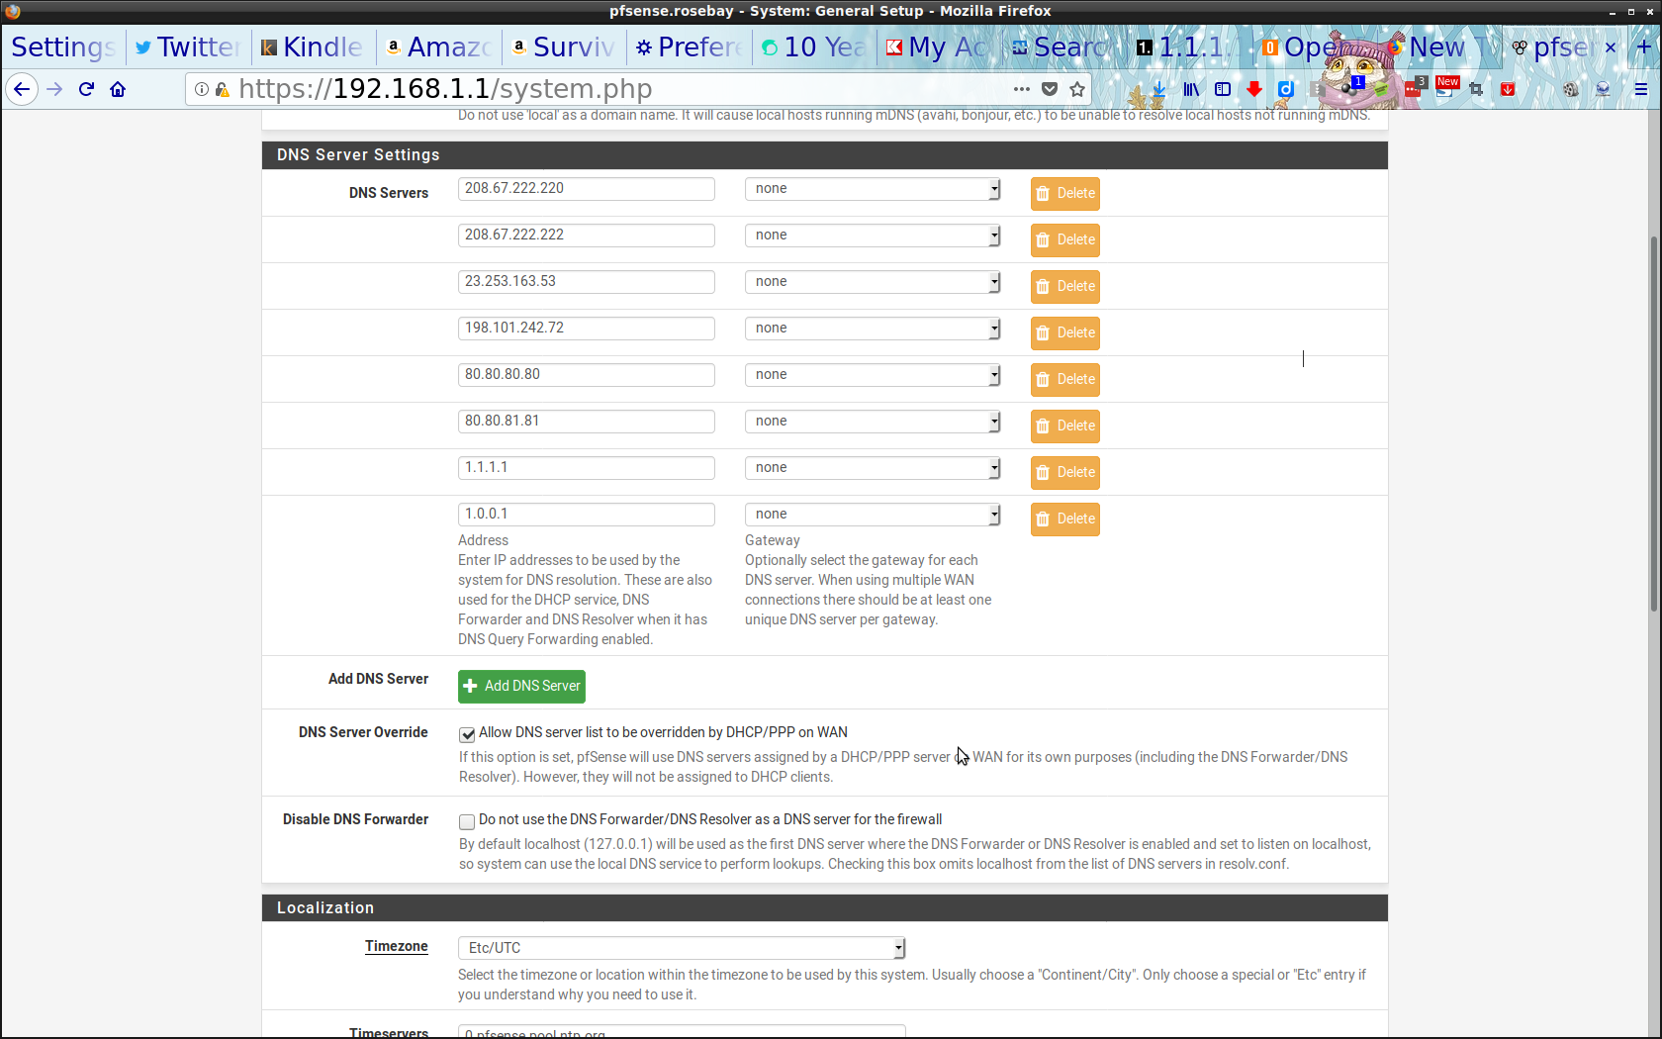Expand the Timezone Etc/UTC dropdown
This screenshot has height=1039, width=1662.
click(681, 948)
